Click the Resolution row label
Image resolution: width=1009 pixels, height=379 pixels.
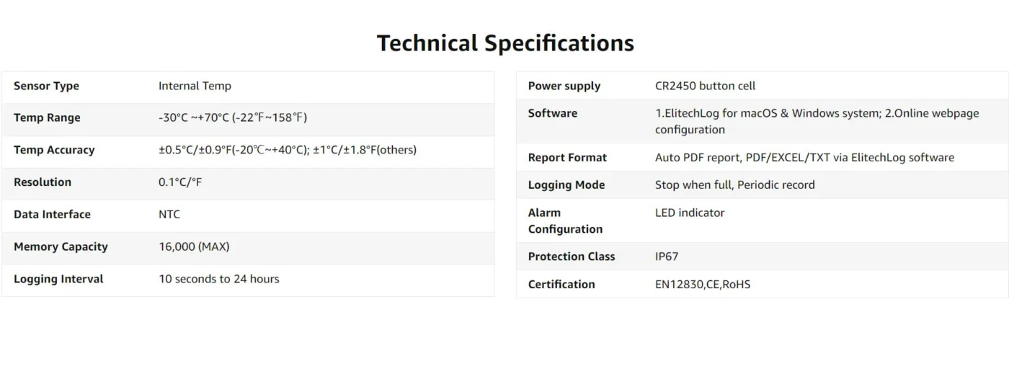[43, 182]
